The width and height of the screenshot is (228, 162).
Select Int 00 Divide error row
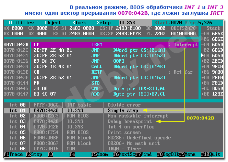113,105
